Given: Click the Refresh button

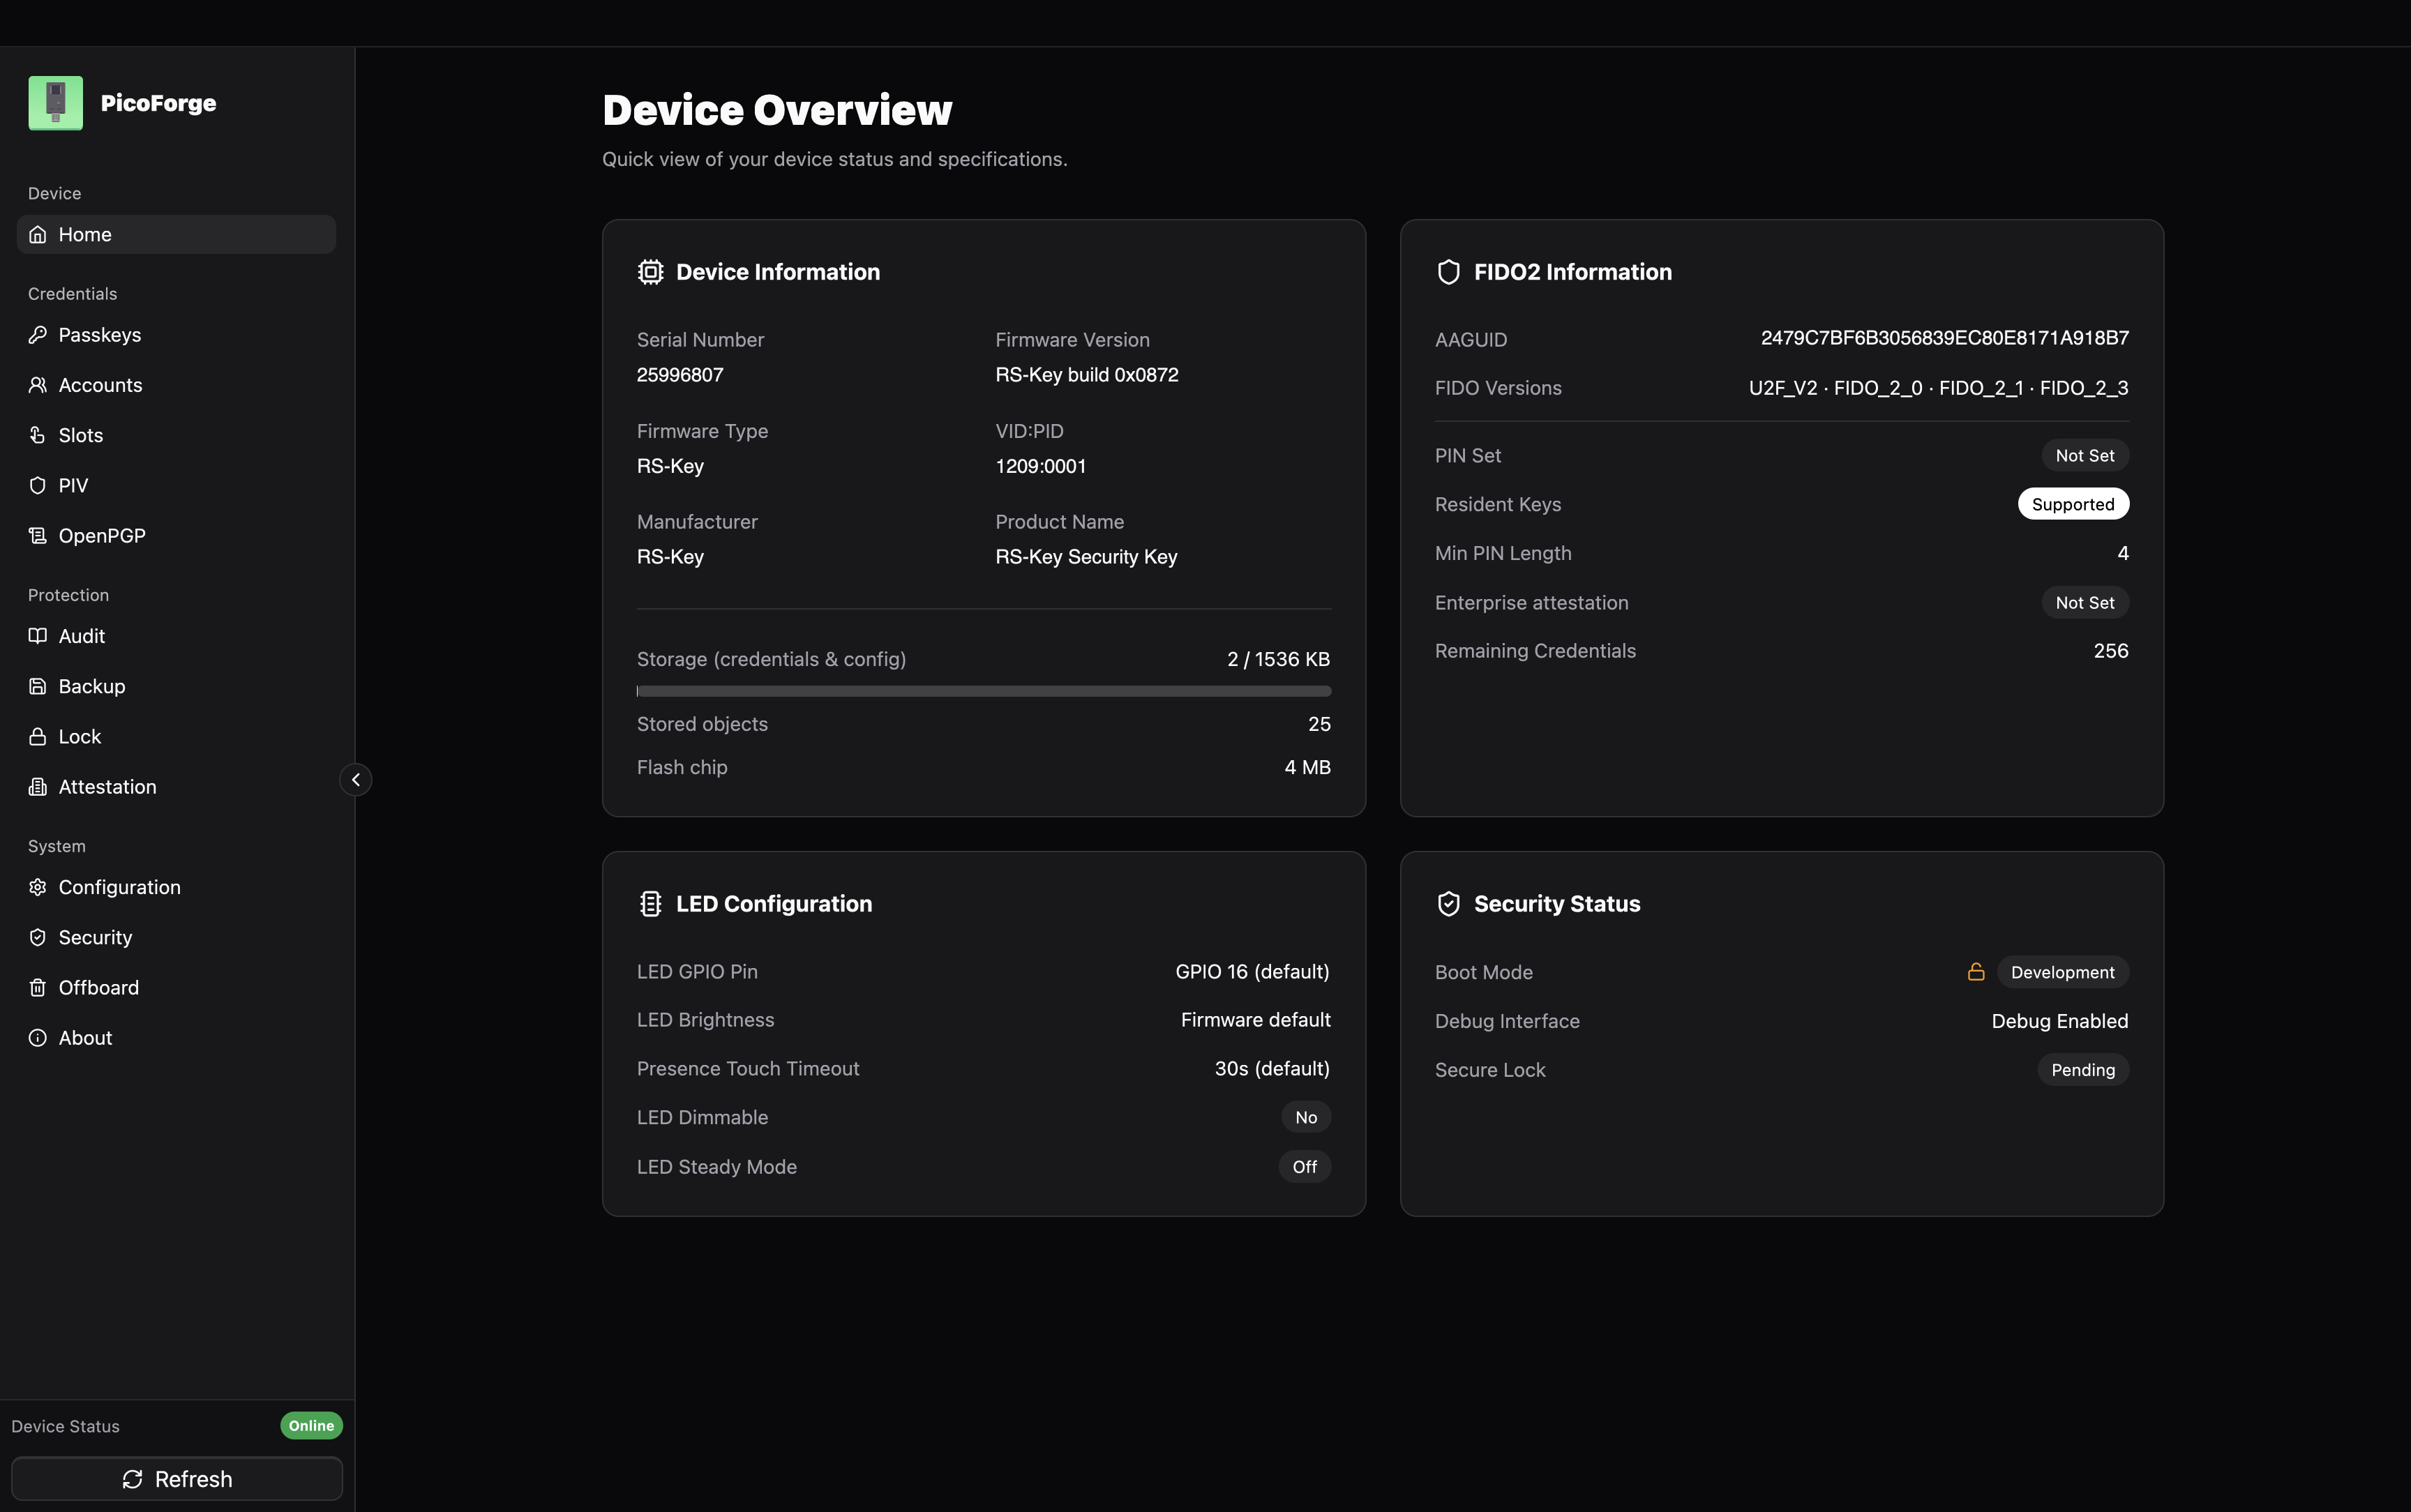Looking at the screenshot, I should 177,1479.
